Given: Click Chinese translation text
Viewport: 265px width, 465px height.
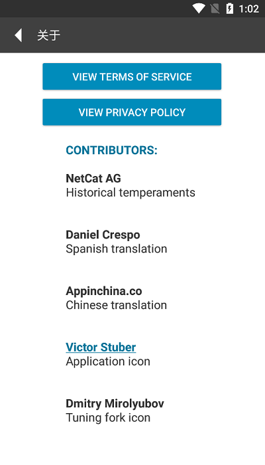Looking at the screenshot, I should [116, 305].
